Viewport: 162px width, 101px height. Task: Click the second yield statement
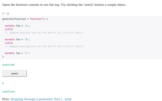coord(9,43)
